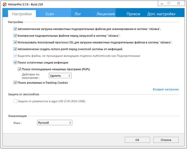The image size is (187, 149).
Task: Click the Отмена button
Action: pyautogui.click(x=166, y=140)
